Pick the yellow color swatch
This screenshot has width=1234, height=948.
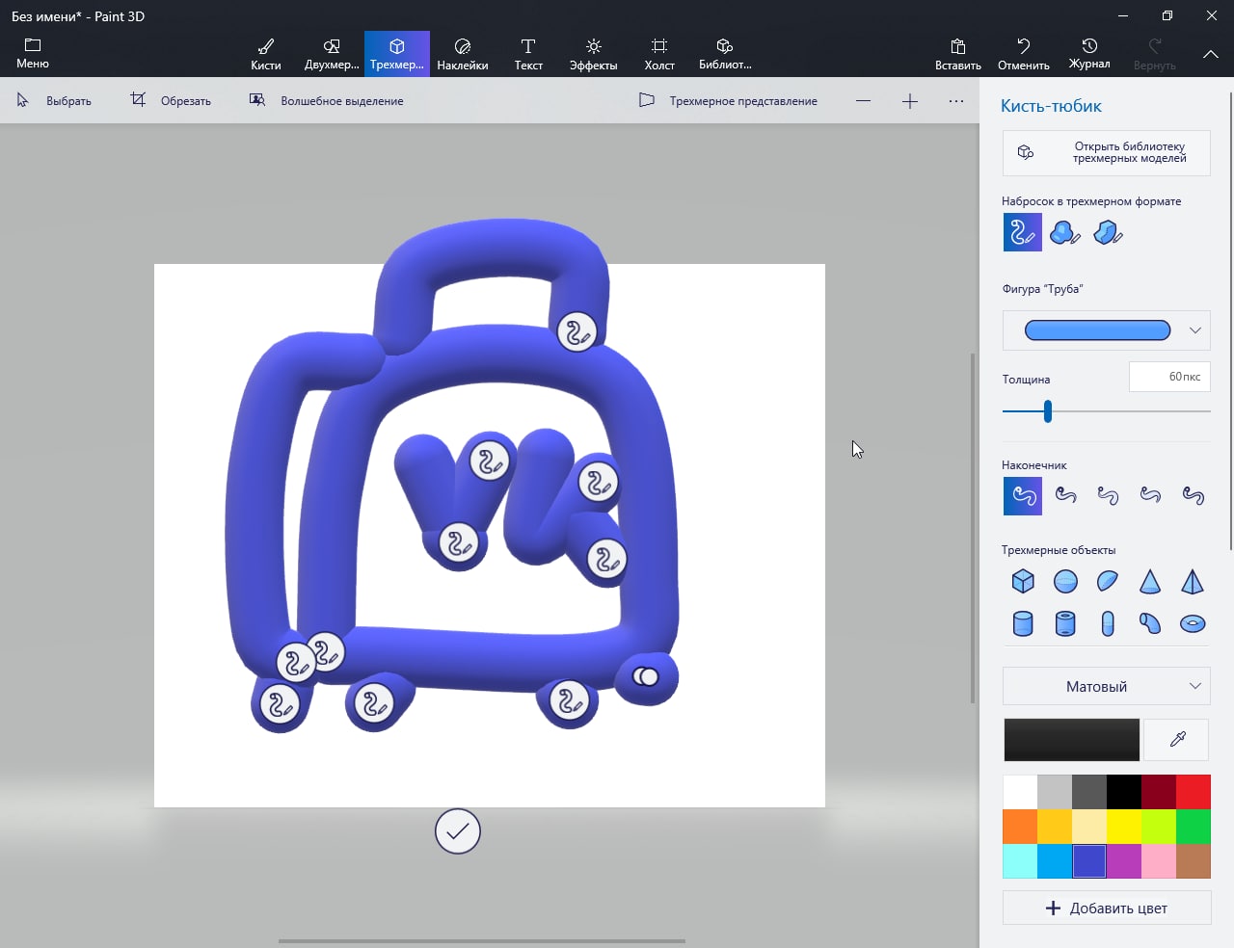1124,827
